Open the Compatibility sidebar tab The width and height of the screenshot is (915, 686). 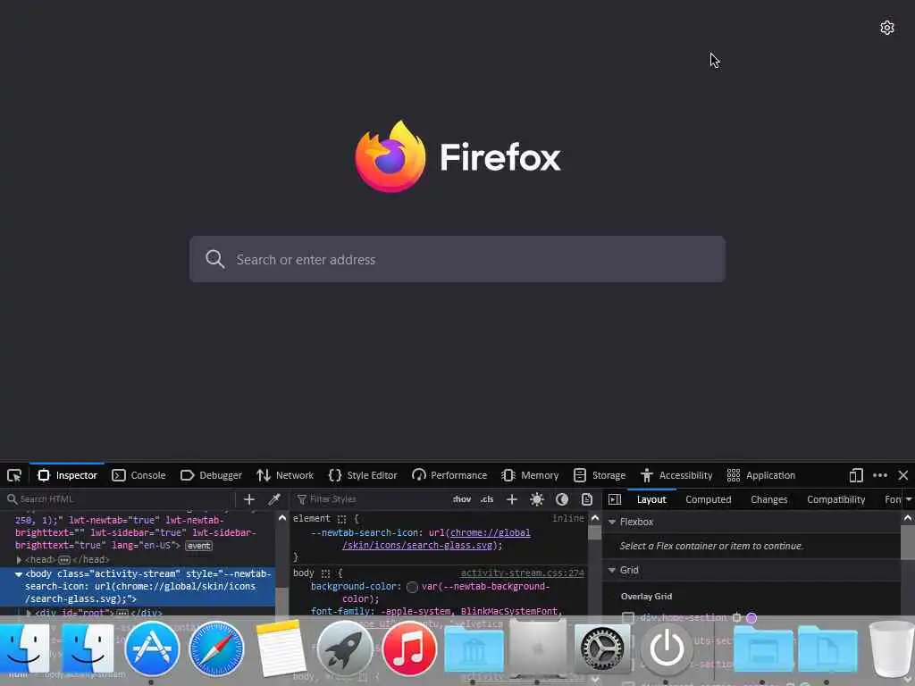pos(835,499)
